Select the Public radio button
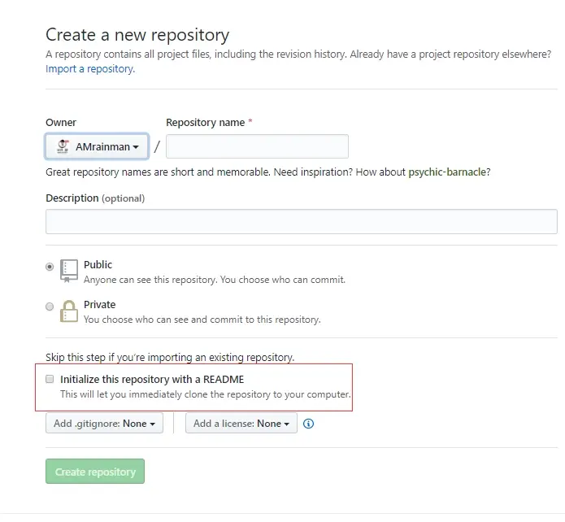The height and width of the screenshot is (522, 565). (50, 267)
